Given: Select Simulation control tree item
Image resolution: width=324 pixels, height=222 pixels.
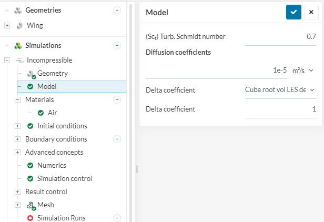Looking at the screenshot, I should (64, 178).
